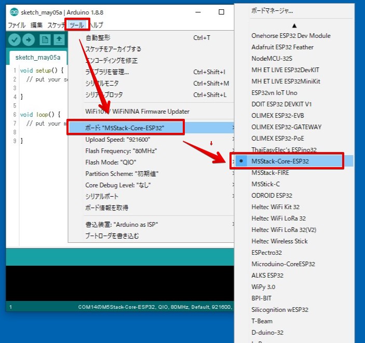Open ライブラリを管理... entry
This screenshot has height=343, width=365.
tap(151, 72)
